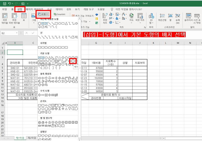Choose the heart basic shape
Screen dimensions: 202x143
click(x=63, y=64)
